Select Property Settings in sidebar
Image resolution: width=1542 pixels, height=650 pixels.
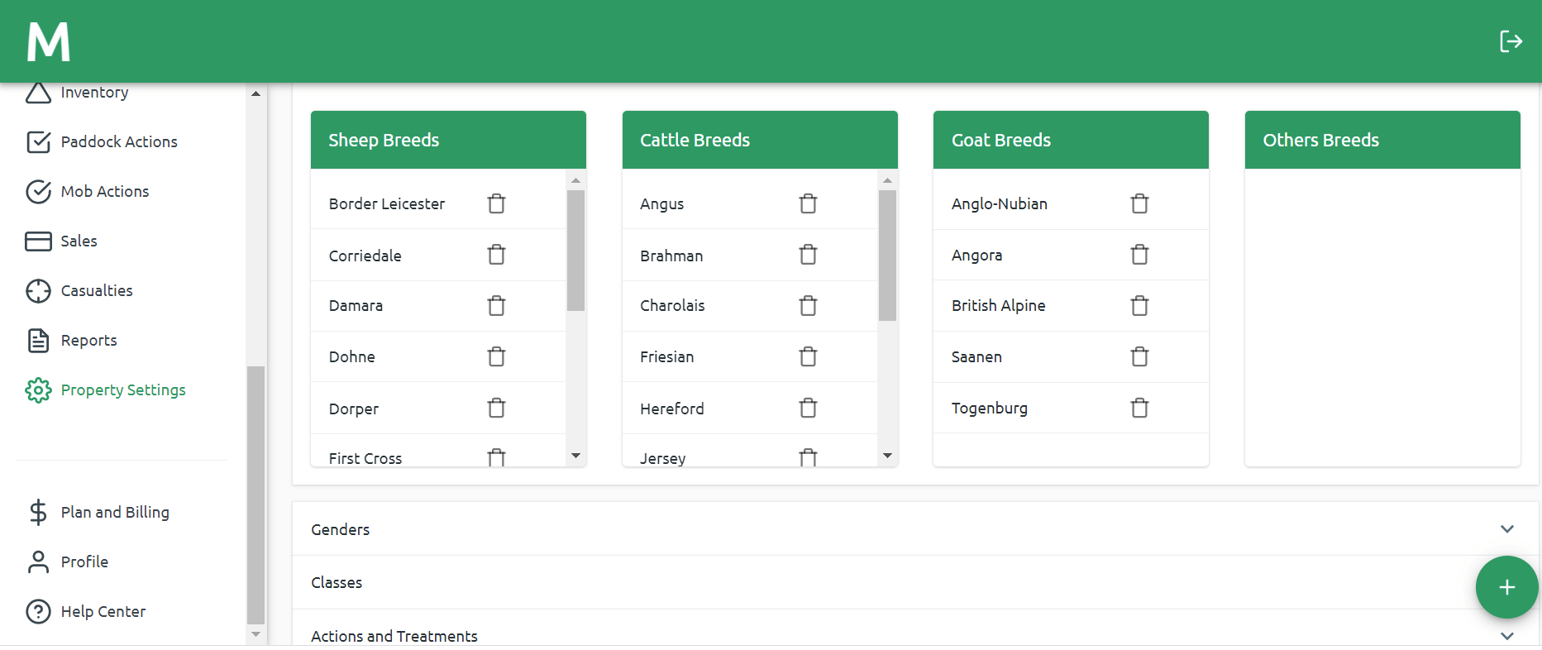point(122,390)
